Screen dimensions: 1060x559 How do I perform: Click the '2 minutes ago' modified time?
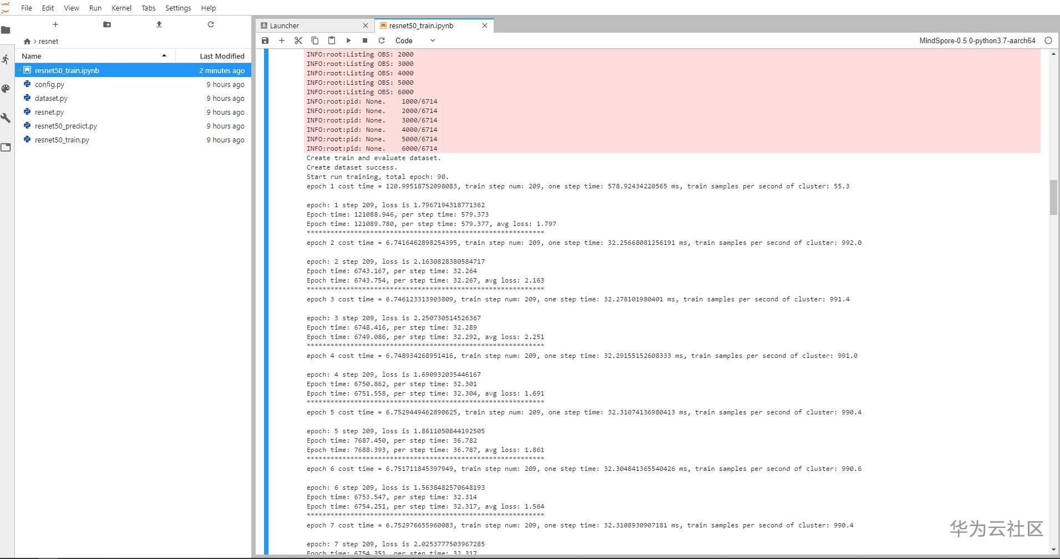pyautogui.click(x=222, y=70)
